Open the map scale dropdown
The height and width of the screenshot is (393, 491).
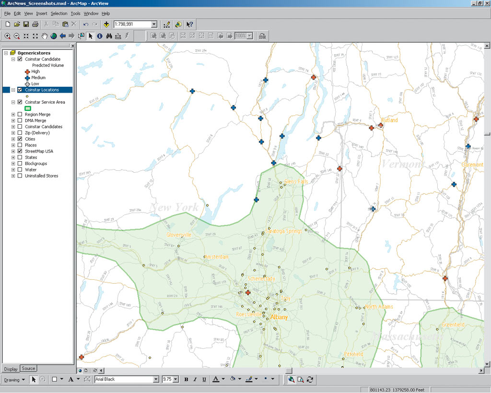pyautogui.click(x=154, y=24)
